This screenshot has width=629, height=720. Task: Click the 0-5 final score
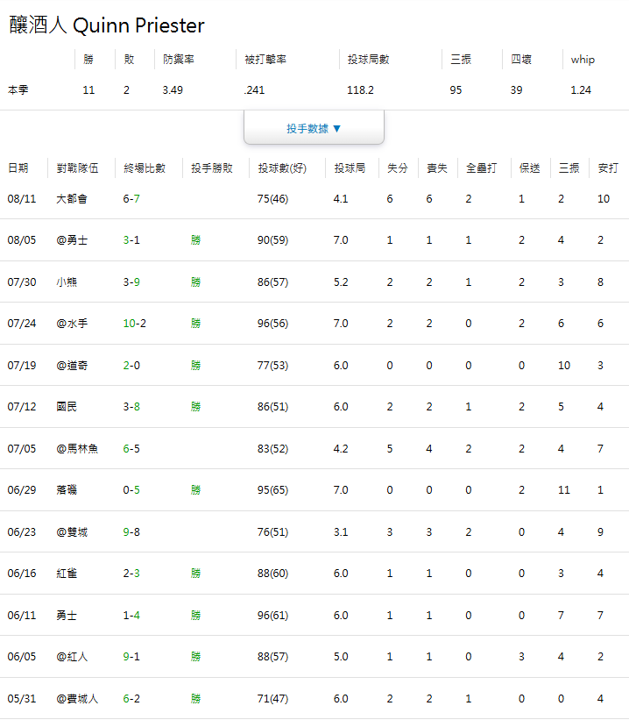tap(131, 490)
